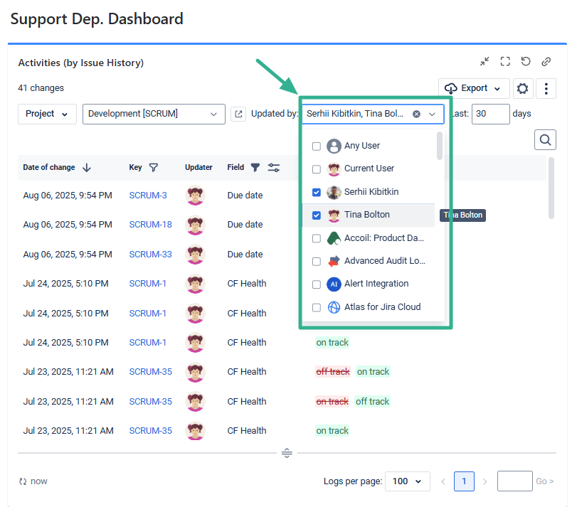Open the settings gear icon
This screenshot has height=507, width=577.
pyautogui.click(x=523, y=89)
